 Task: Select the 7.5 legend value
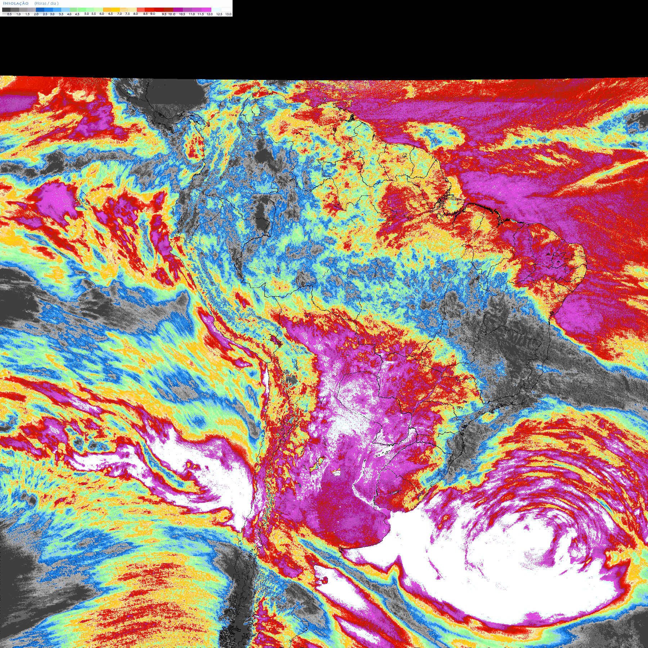[127, 14]
